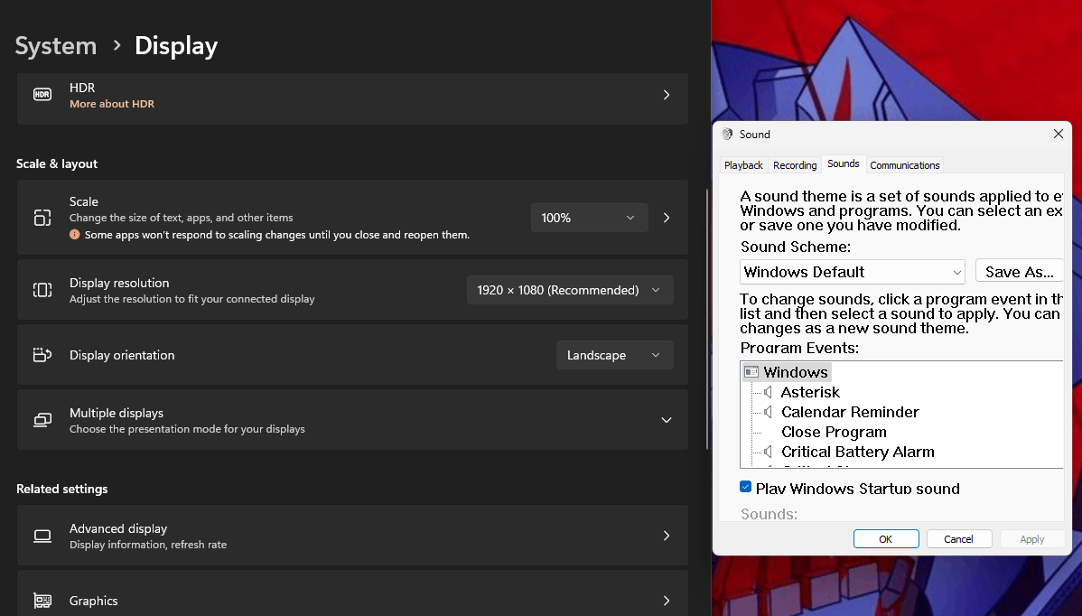Image resolution: width=1082 pixels, height=616 pixels.
Task: Click the speaker icon next to Critical Battery Alarm
Action: (x=768, y=452)
